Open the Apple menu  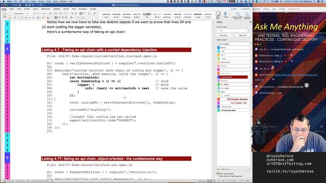point(4,1)
